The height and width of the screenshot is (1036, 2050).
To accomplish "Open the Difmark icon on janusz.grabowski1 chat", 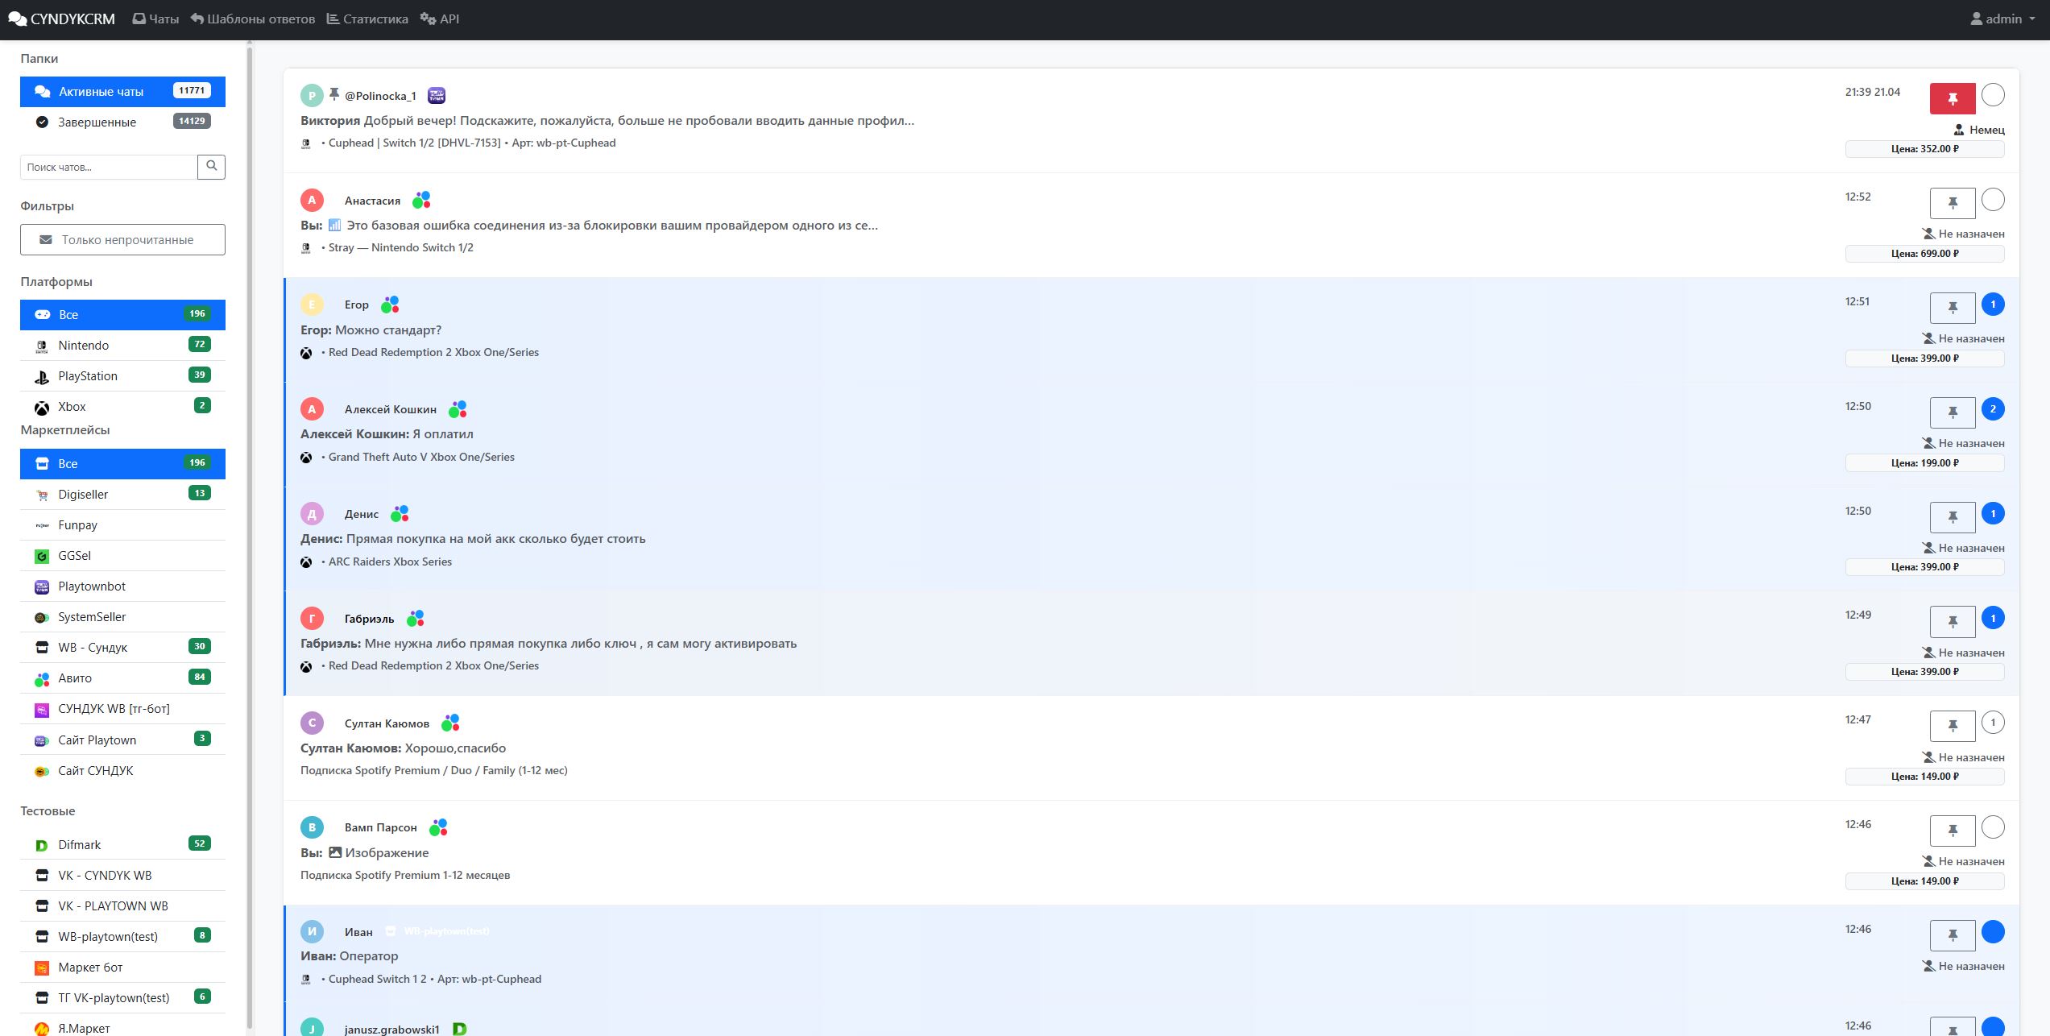I will [x=460, y=1029].
